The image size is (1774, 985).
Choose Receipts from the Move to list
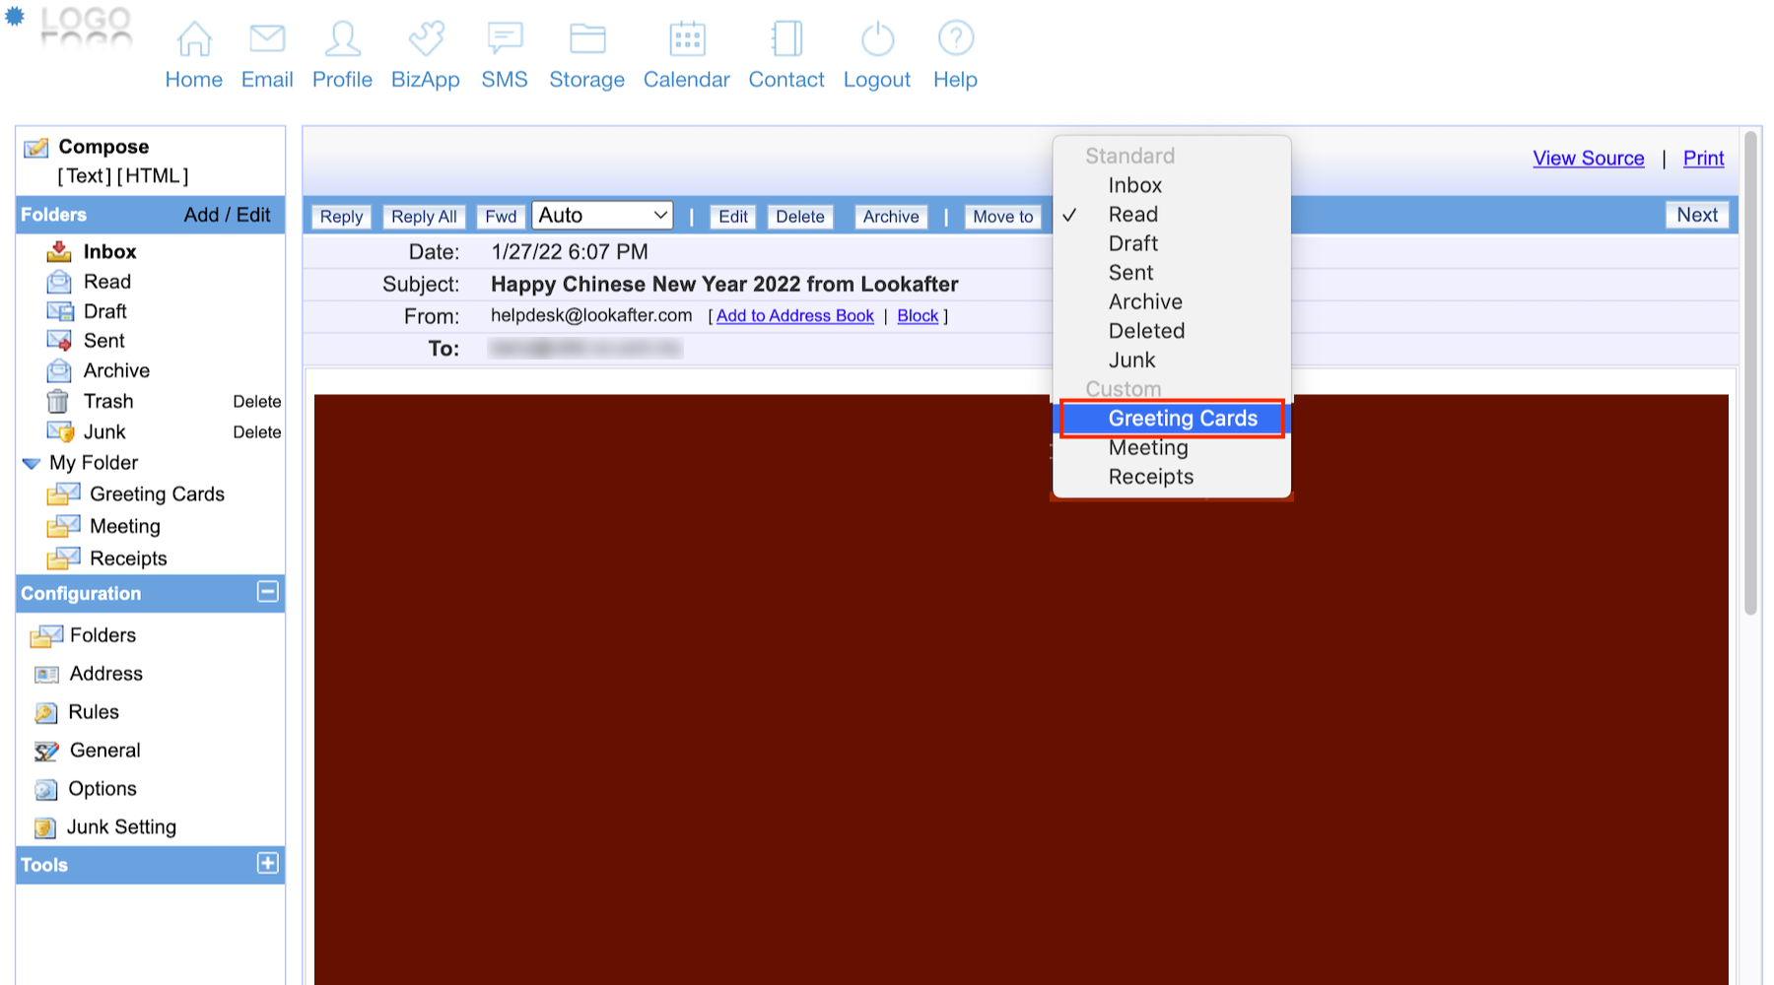(1150, 477)
